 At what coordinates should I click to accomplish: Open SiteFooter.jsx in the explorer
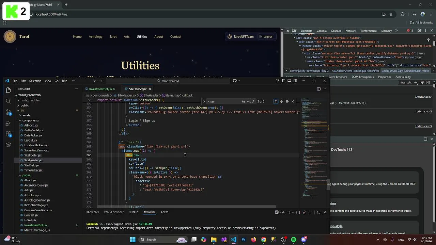[33, 155]
